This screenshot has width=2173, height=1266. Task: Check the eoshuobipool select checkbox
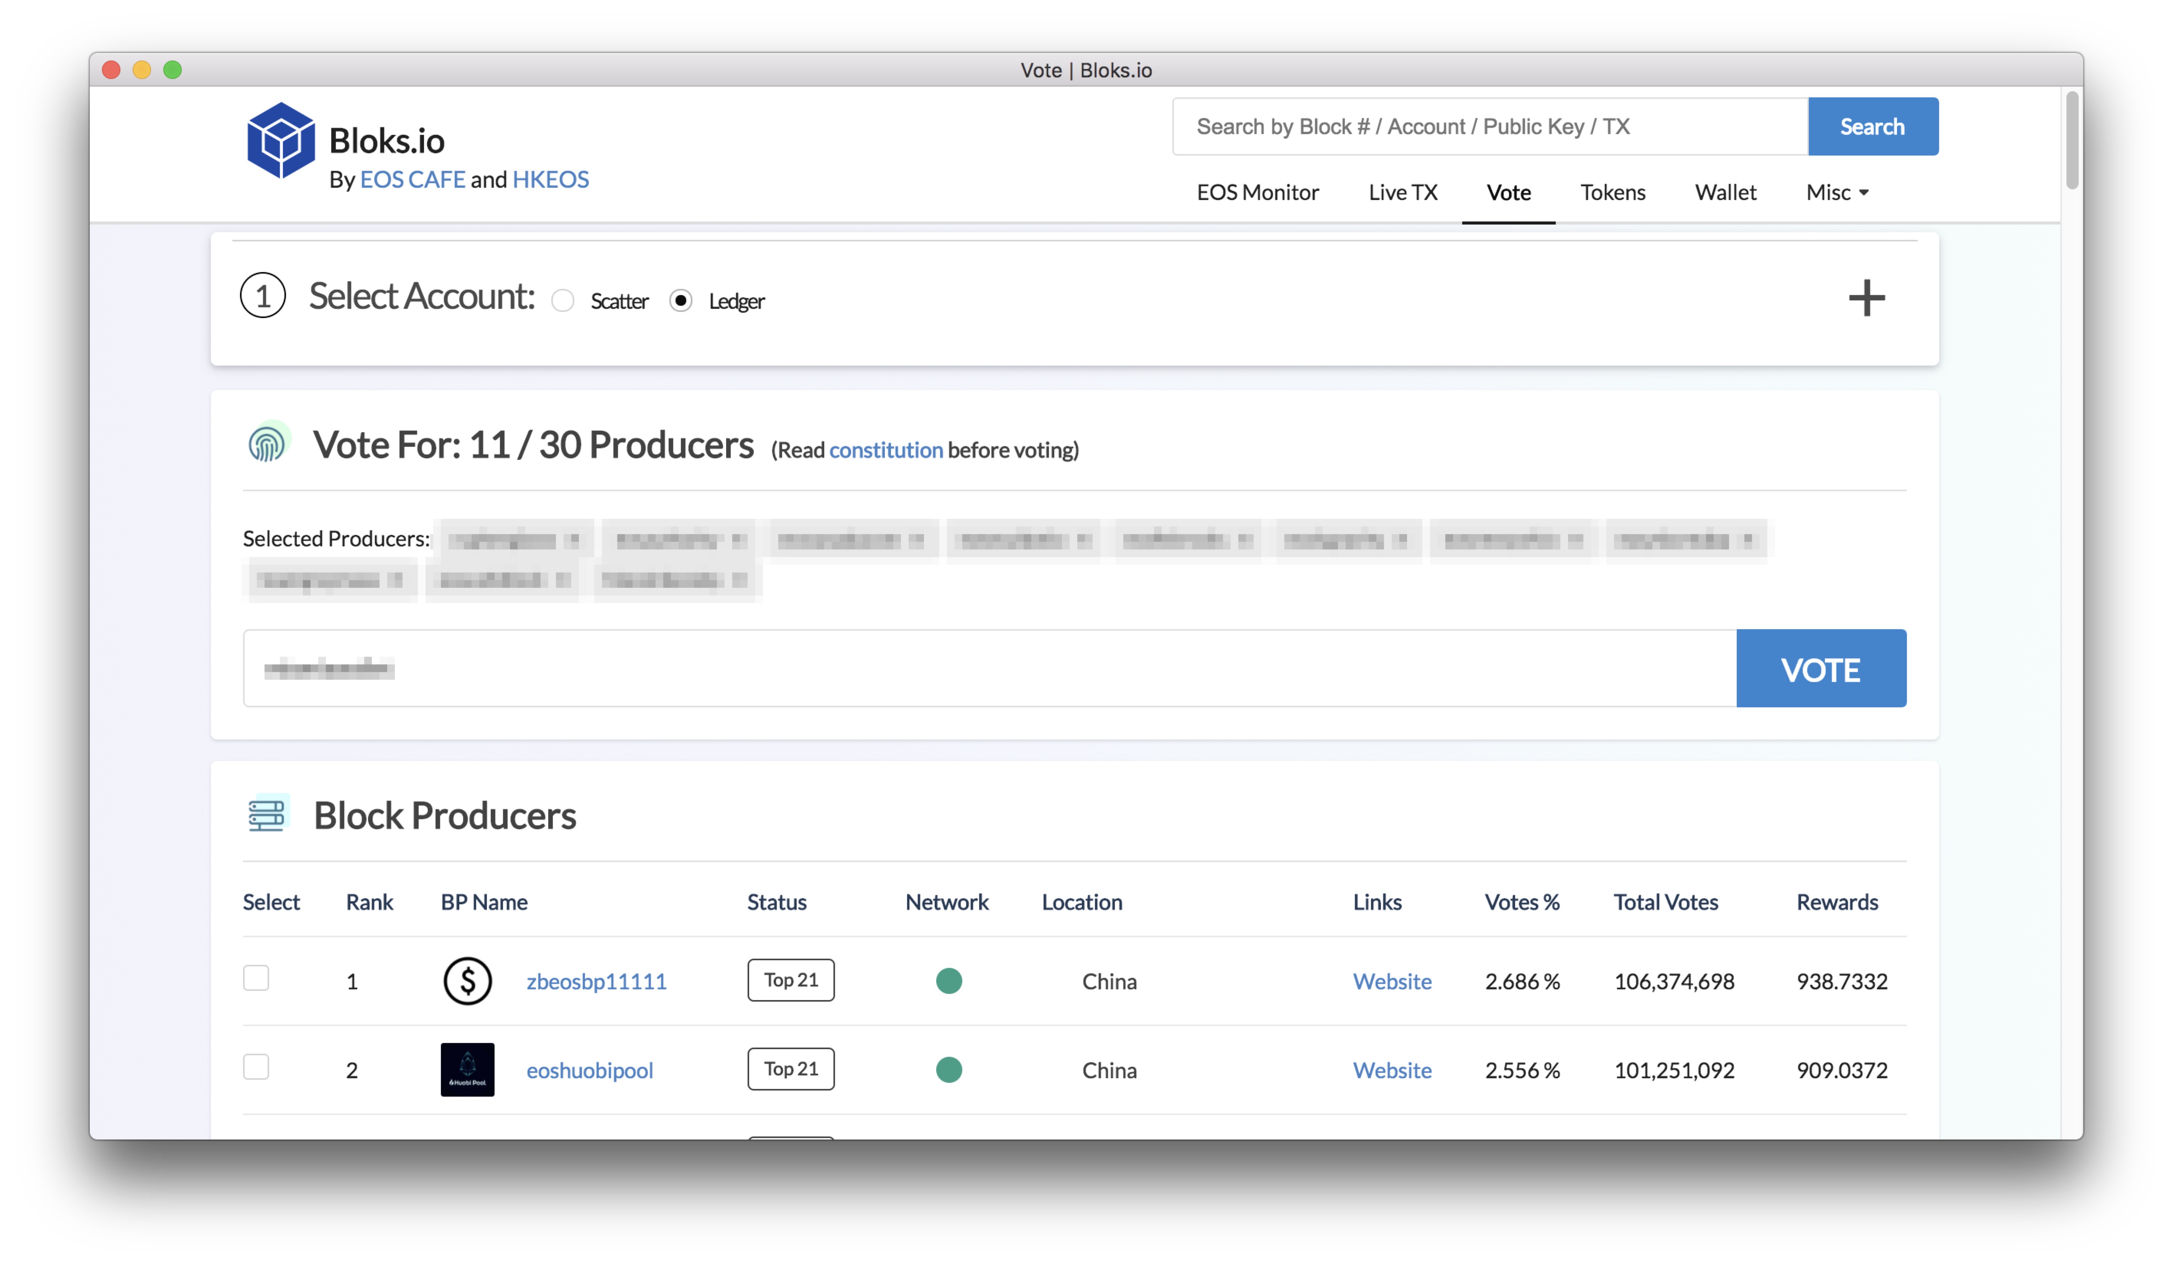coord(256,1067)
